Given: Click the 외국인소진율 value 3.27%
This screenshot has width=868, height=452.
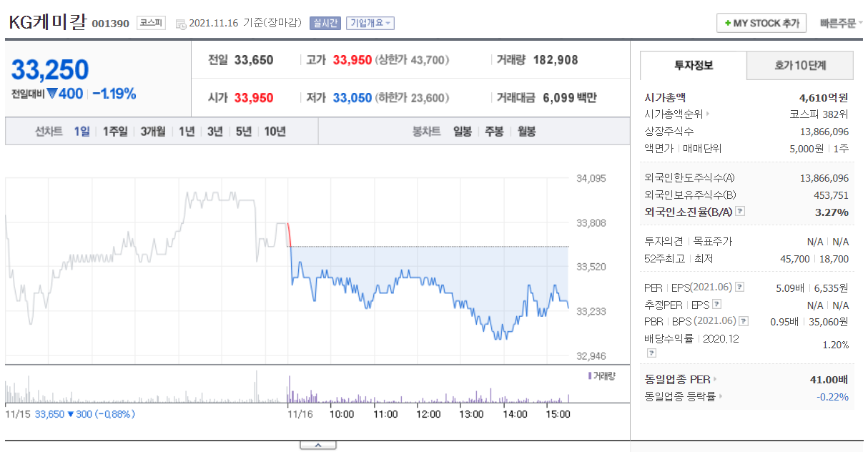Looking at the screenshot, I should pos(832,212).
